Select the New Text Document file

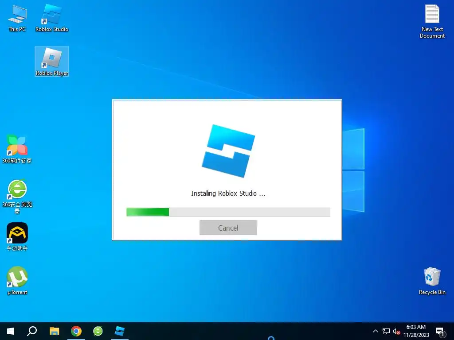(432, 22)
